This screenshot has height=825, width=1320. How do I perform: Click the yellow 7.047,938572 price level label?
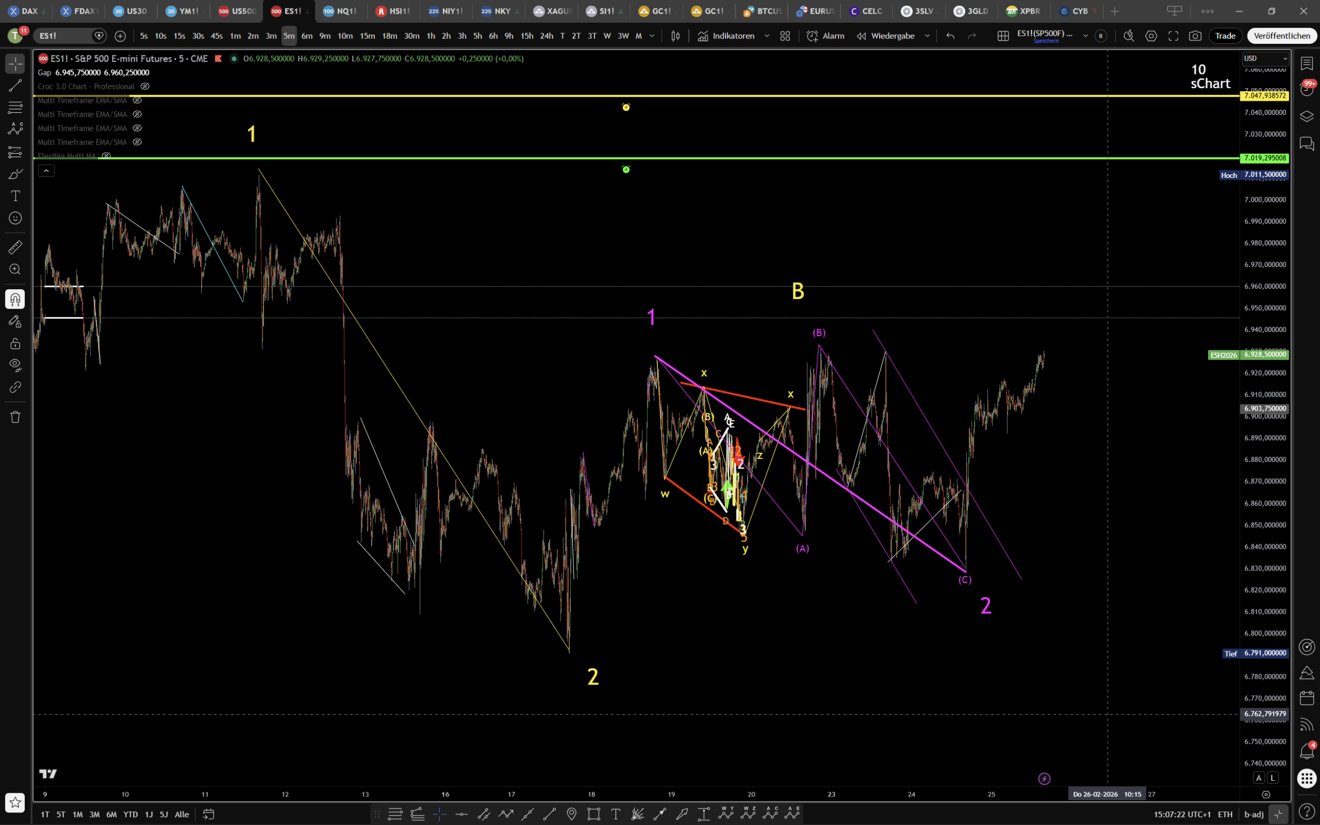click(1265, 96)
